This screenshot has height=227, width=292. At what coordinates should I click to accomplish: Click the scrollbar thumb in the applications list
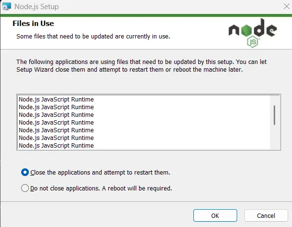[x=274, y=115]
